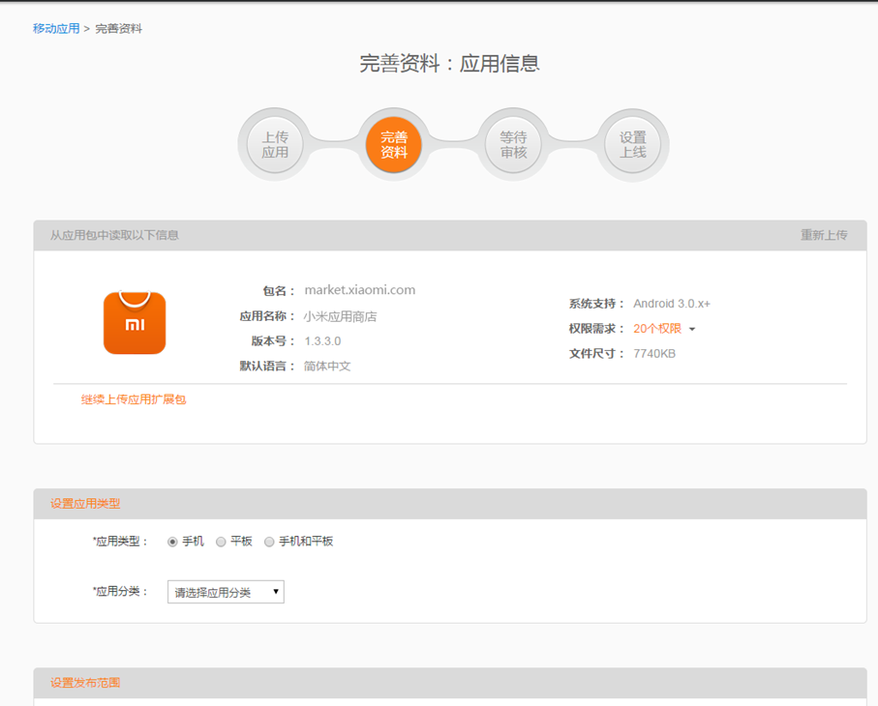The height and width of the screenshot is (706, 878).
Task: Expand the 20个权限 permissions list
Action: pyautogui.click(x=657, y=329)
